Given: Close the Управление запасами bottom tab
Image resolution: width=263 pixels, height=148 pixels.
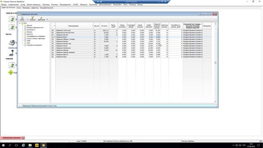Looking at the screenshot, I should coord(23,138).
